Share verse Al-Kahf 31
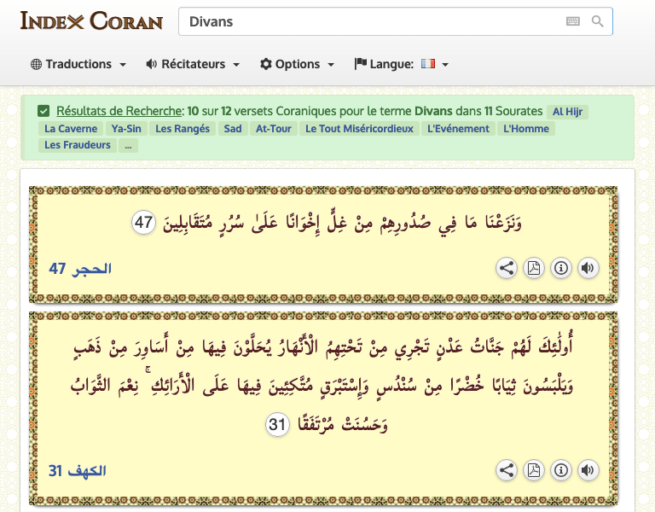 507,469
